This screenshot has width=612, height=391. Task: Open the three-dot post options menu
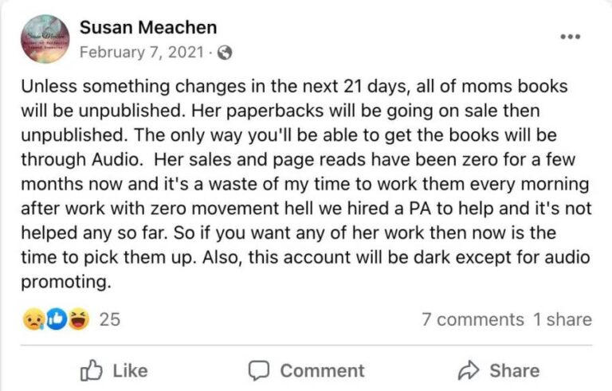570,37
